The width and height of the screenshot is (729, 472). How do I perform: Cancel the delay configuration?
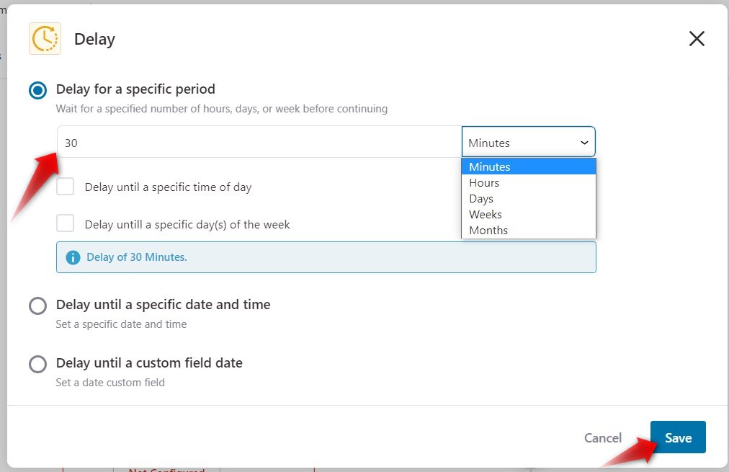click(602, 437)
